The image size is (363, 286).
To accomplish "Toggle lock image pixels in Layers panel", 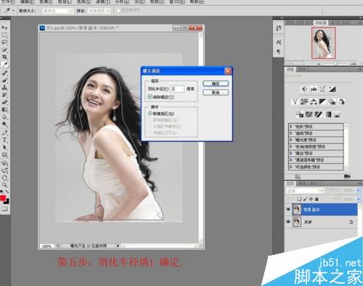I will point(305,199).
